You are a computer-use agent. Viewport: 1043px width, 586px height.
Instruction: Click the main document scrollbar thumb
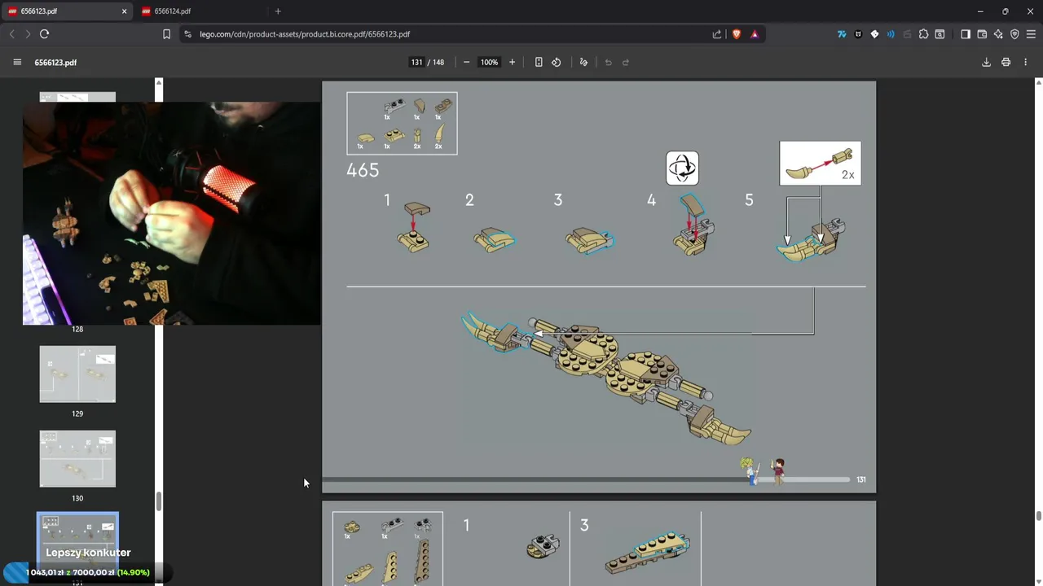coord(1038,516)
